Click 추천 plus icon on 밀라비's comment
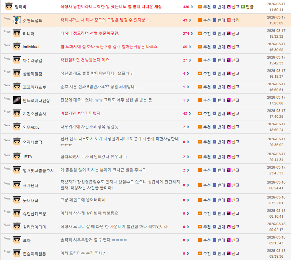The image size is (291, 260). [x=200, y=7]
